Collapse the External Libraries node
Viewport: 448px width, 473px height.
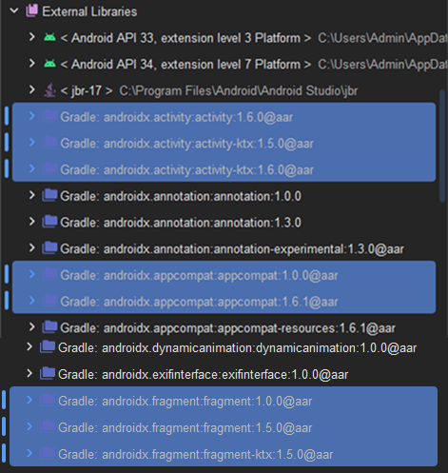(x=14, y=11)
